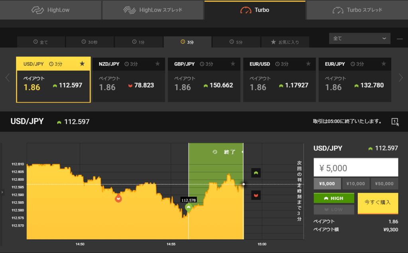Favorite the NZD/JPY pair with its star
The width and height of the screenshot is (408, 253).
coord(158,64)
